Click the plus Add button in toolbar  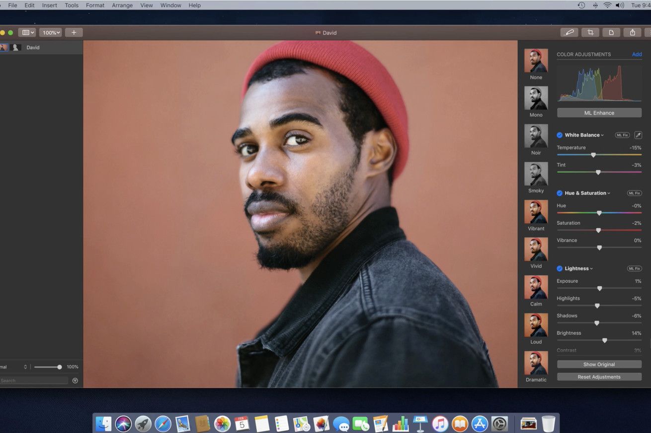[x=74, y=32]
